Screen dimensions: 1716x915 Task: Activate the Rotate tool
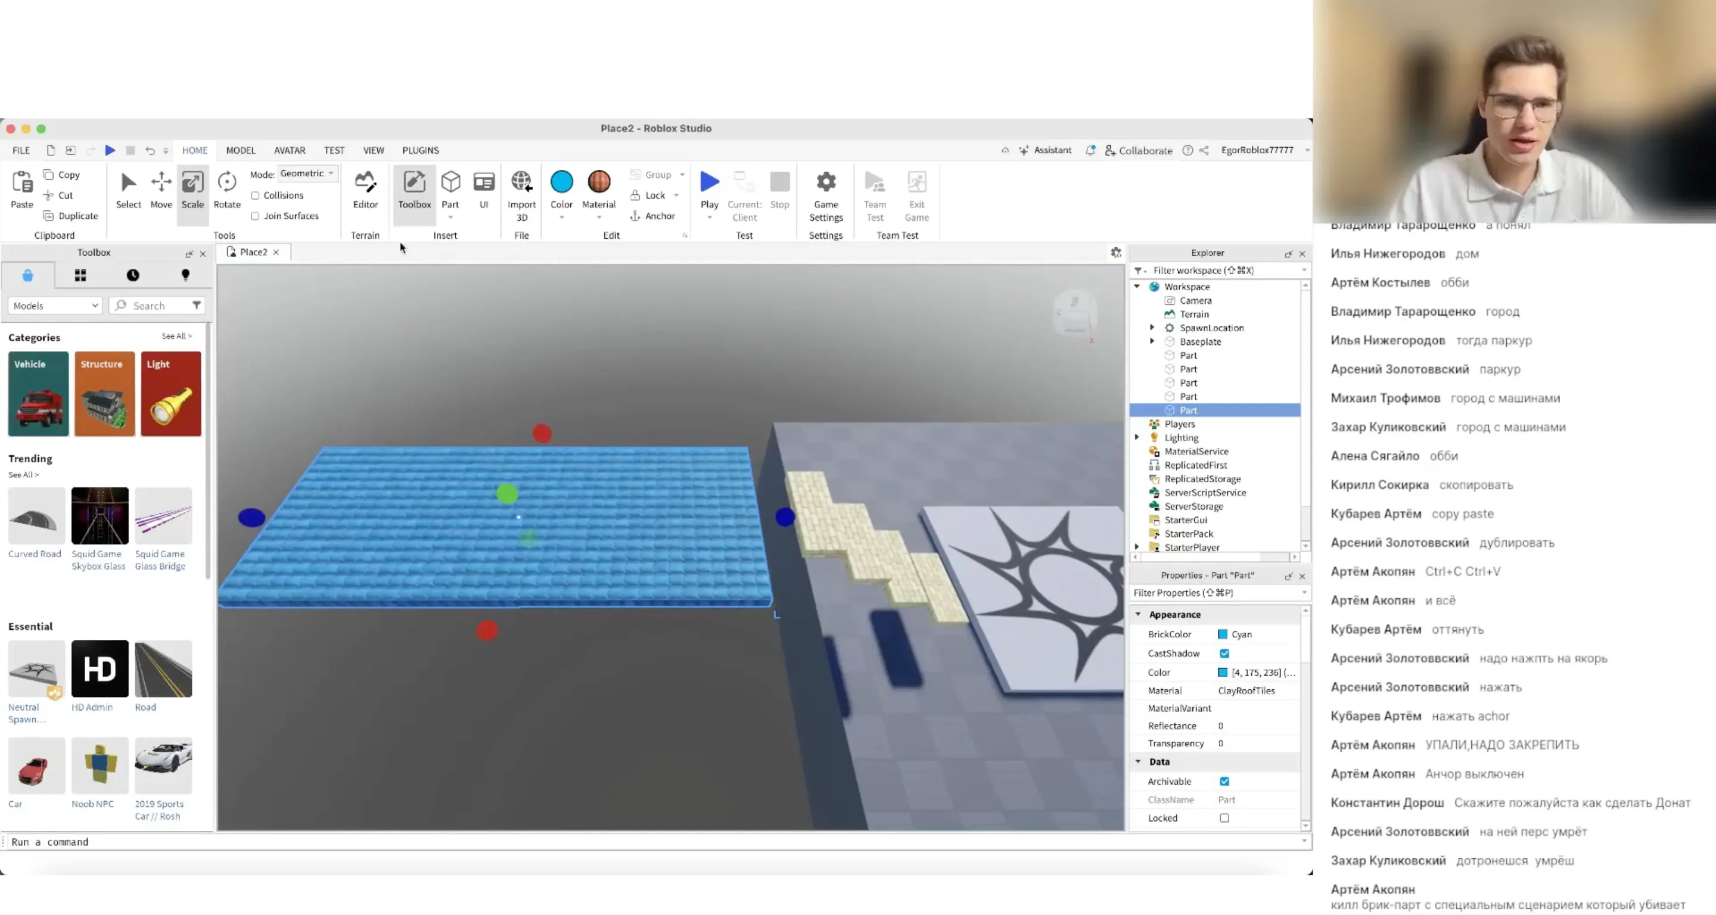pos(226,189)
